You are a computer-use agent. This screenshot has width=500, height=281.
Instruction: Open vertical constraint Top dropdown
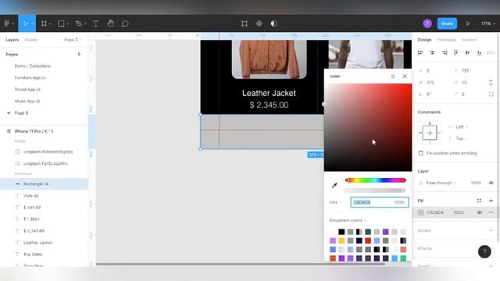tap(462, 139)
